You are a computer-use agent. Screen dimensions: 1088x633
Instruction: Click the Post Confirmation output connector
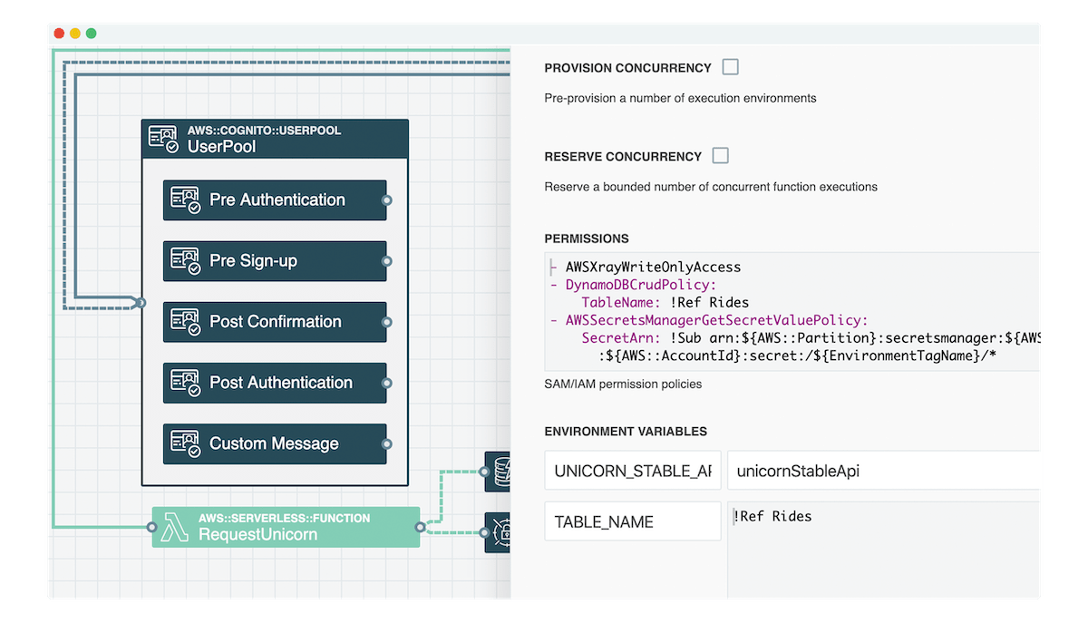[386, 322]
